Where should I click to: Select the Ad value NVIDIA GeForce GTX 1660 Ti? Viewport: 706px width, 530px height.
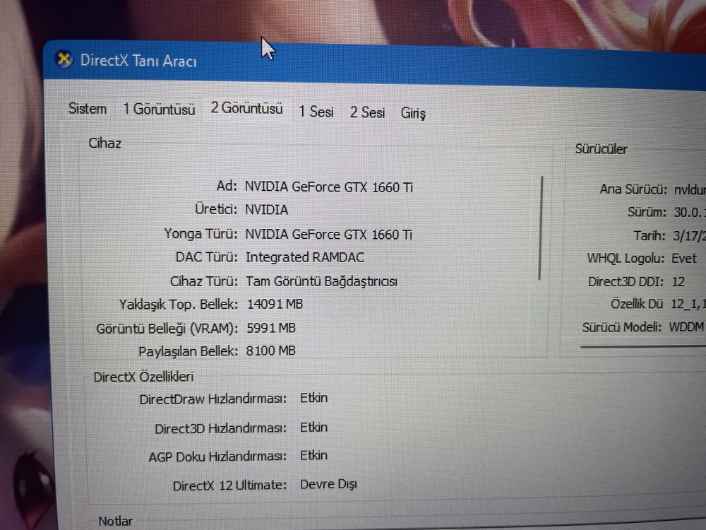pyautogui.click(x=329, y=187)
